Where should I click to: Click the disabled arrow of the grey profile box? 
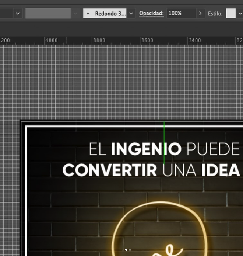(x=76, y=14)
